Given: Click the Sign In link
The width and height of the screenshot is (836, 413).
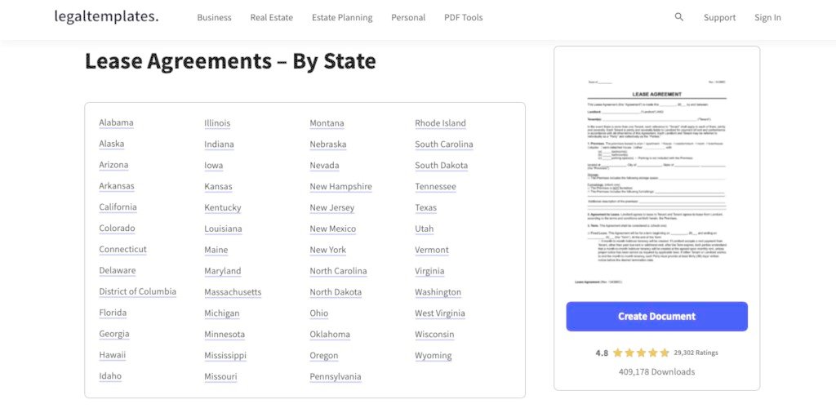Looking at the screenshot, I should point(767,18).
